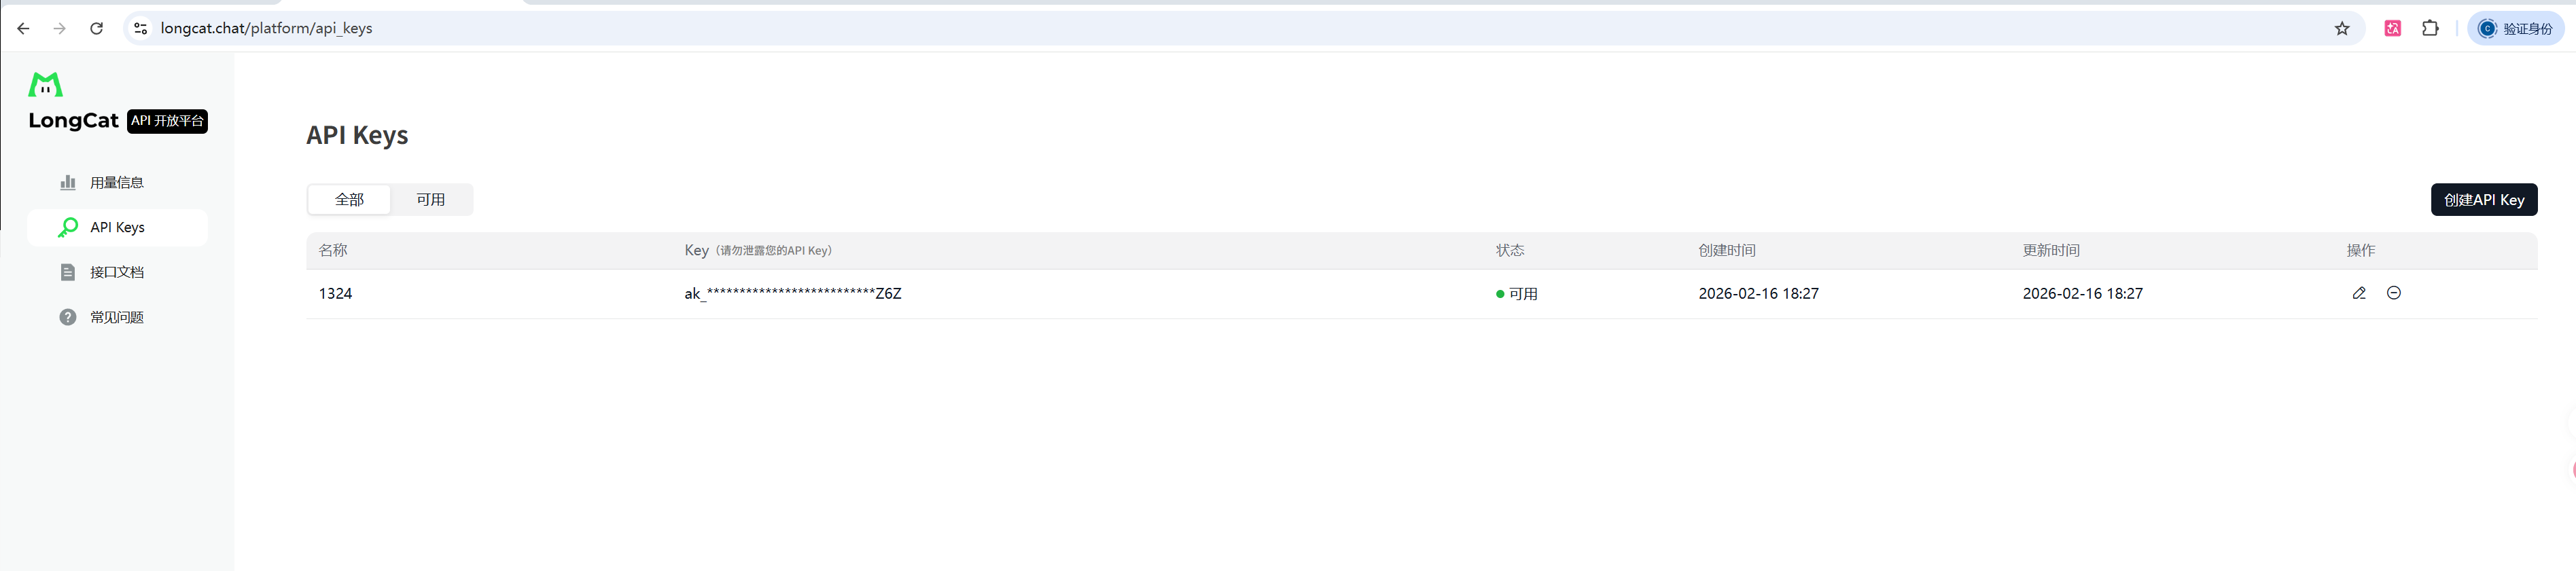This screenshot has height=571, width=2576.
Task: Switch to the 可用 tab
Action: coord(431,200)
